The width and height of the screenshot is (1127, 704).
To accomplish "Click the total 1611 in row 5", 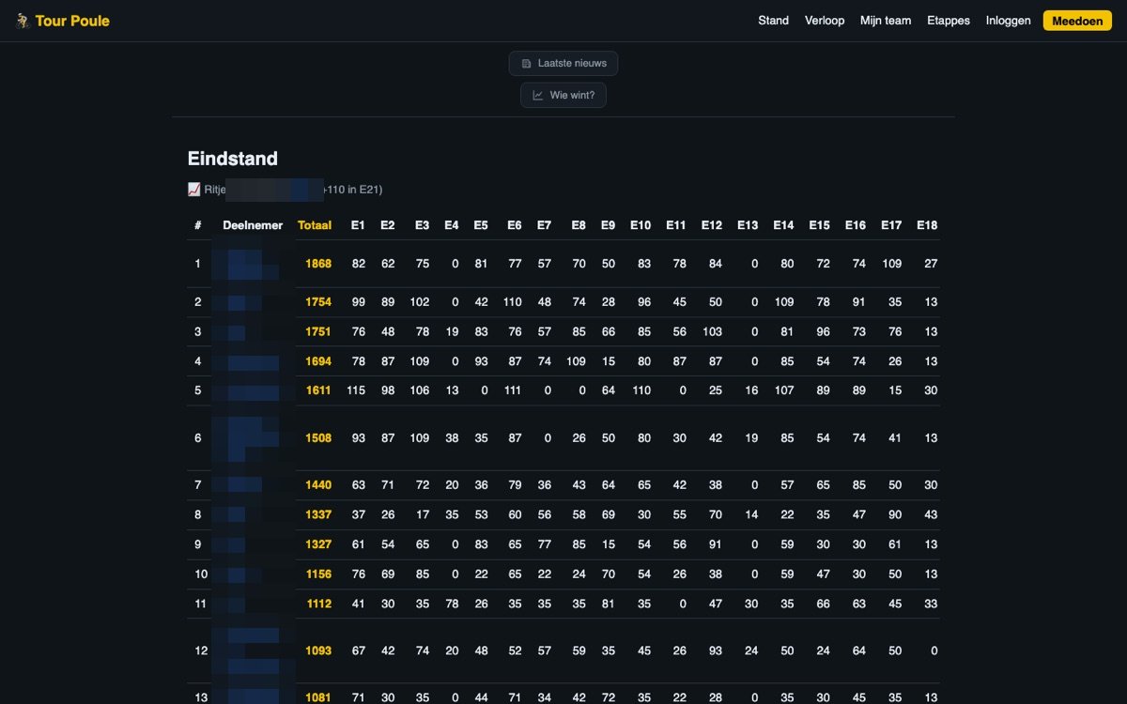I will pyautogui.click(x=318, y=390).
